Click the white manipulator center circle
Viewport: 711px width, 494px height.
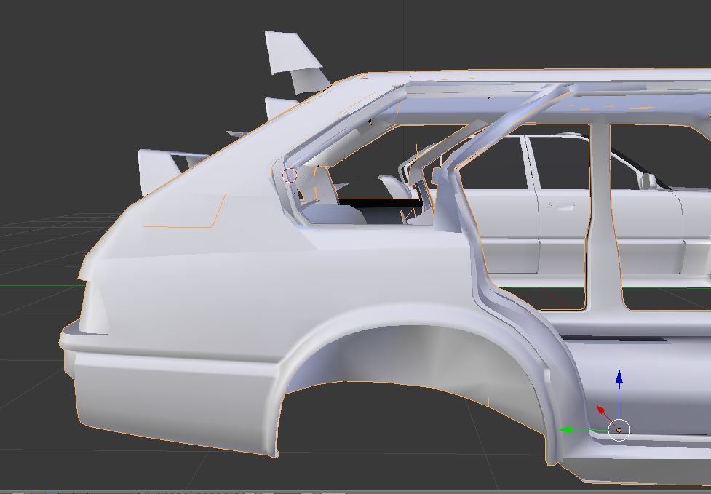(x=619, y=430)
